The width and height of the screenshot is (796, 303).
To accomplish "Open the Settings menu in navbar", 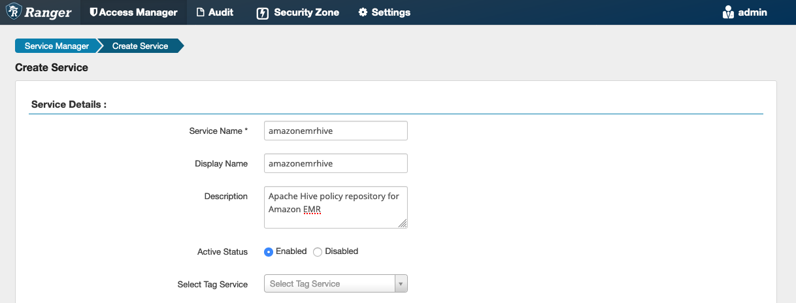I will (384, 12).
